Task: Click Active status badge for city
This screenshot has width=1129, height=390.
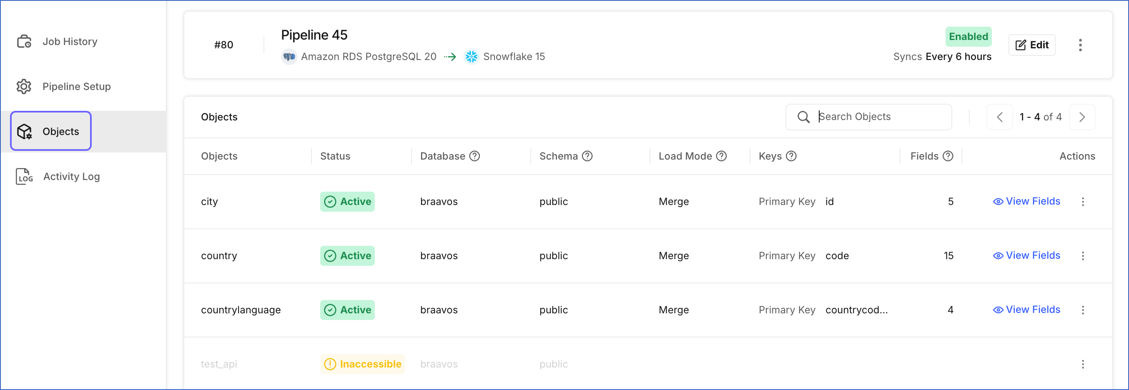Action: [x=348, y=202]
